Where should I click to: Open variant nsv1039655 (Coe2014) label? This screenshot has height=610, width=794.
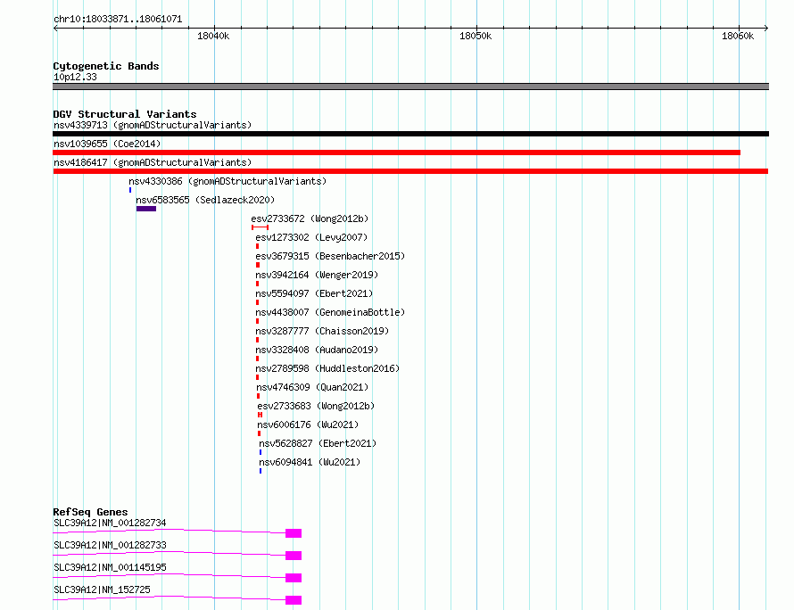click(107, 144)
